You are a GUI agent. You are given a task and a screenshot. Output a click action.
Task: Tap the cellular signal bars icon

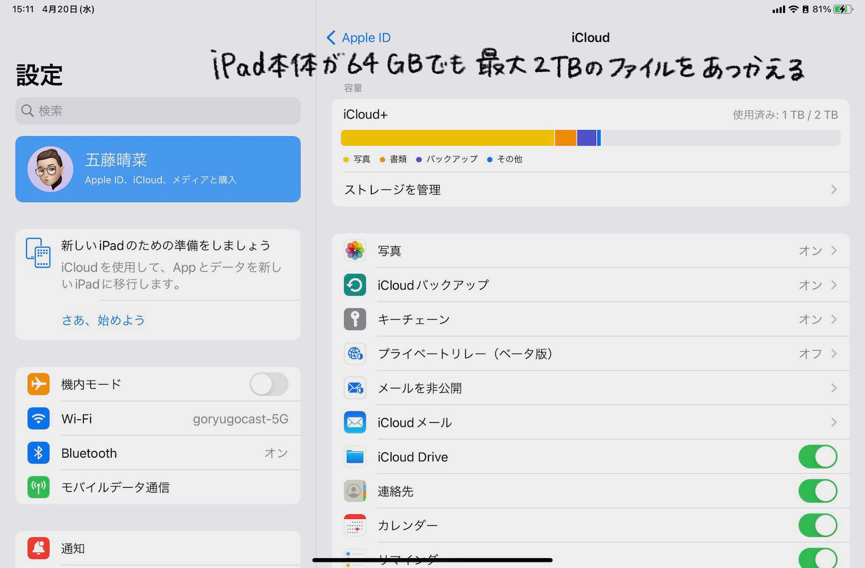coord(778,9)
